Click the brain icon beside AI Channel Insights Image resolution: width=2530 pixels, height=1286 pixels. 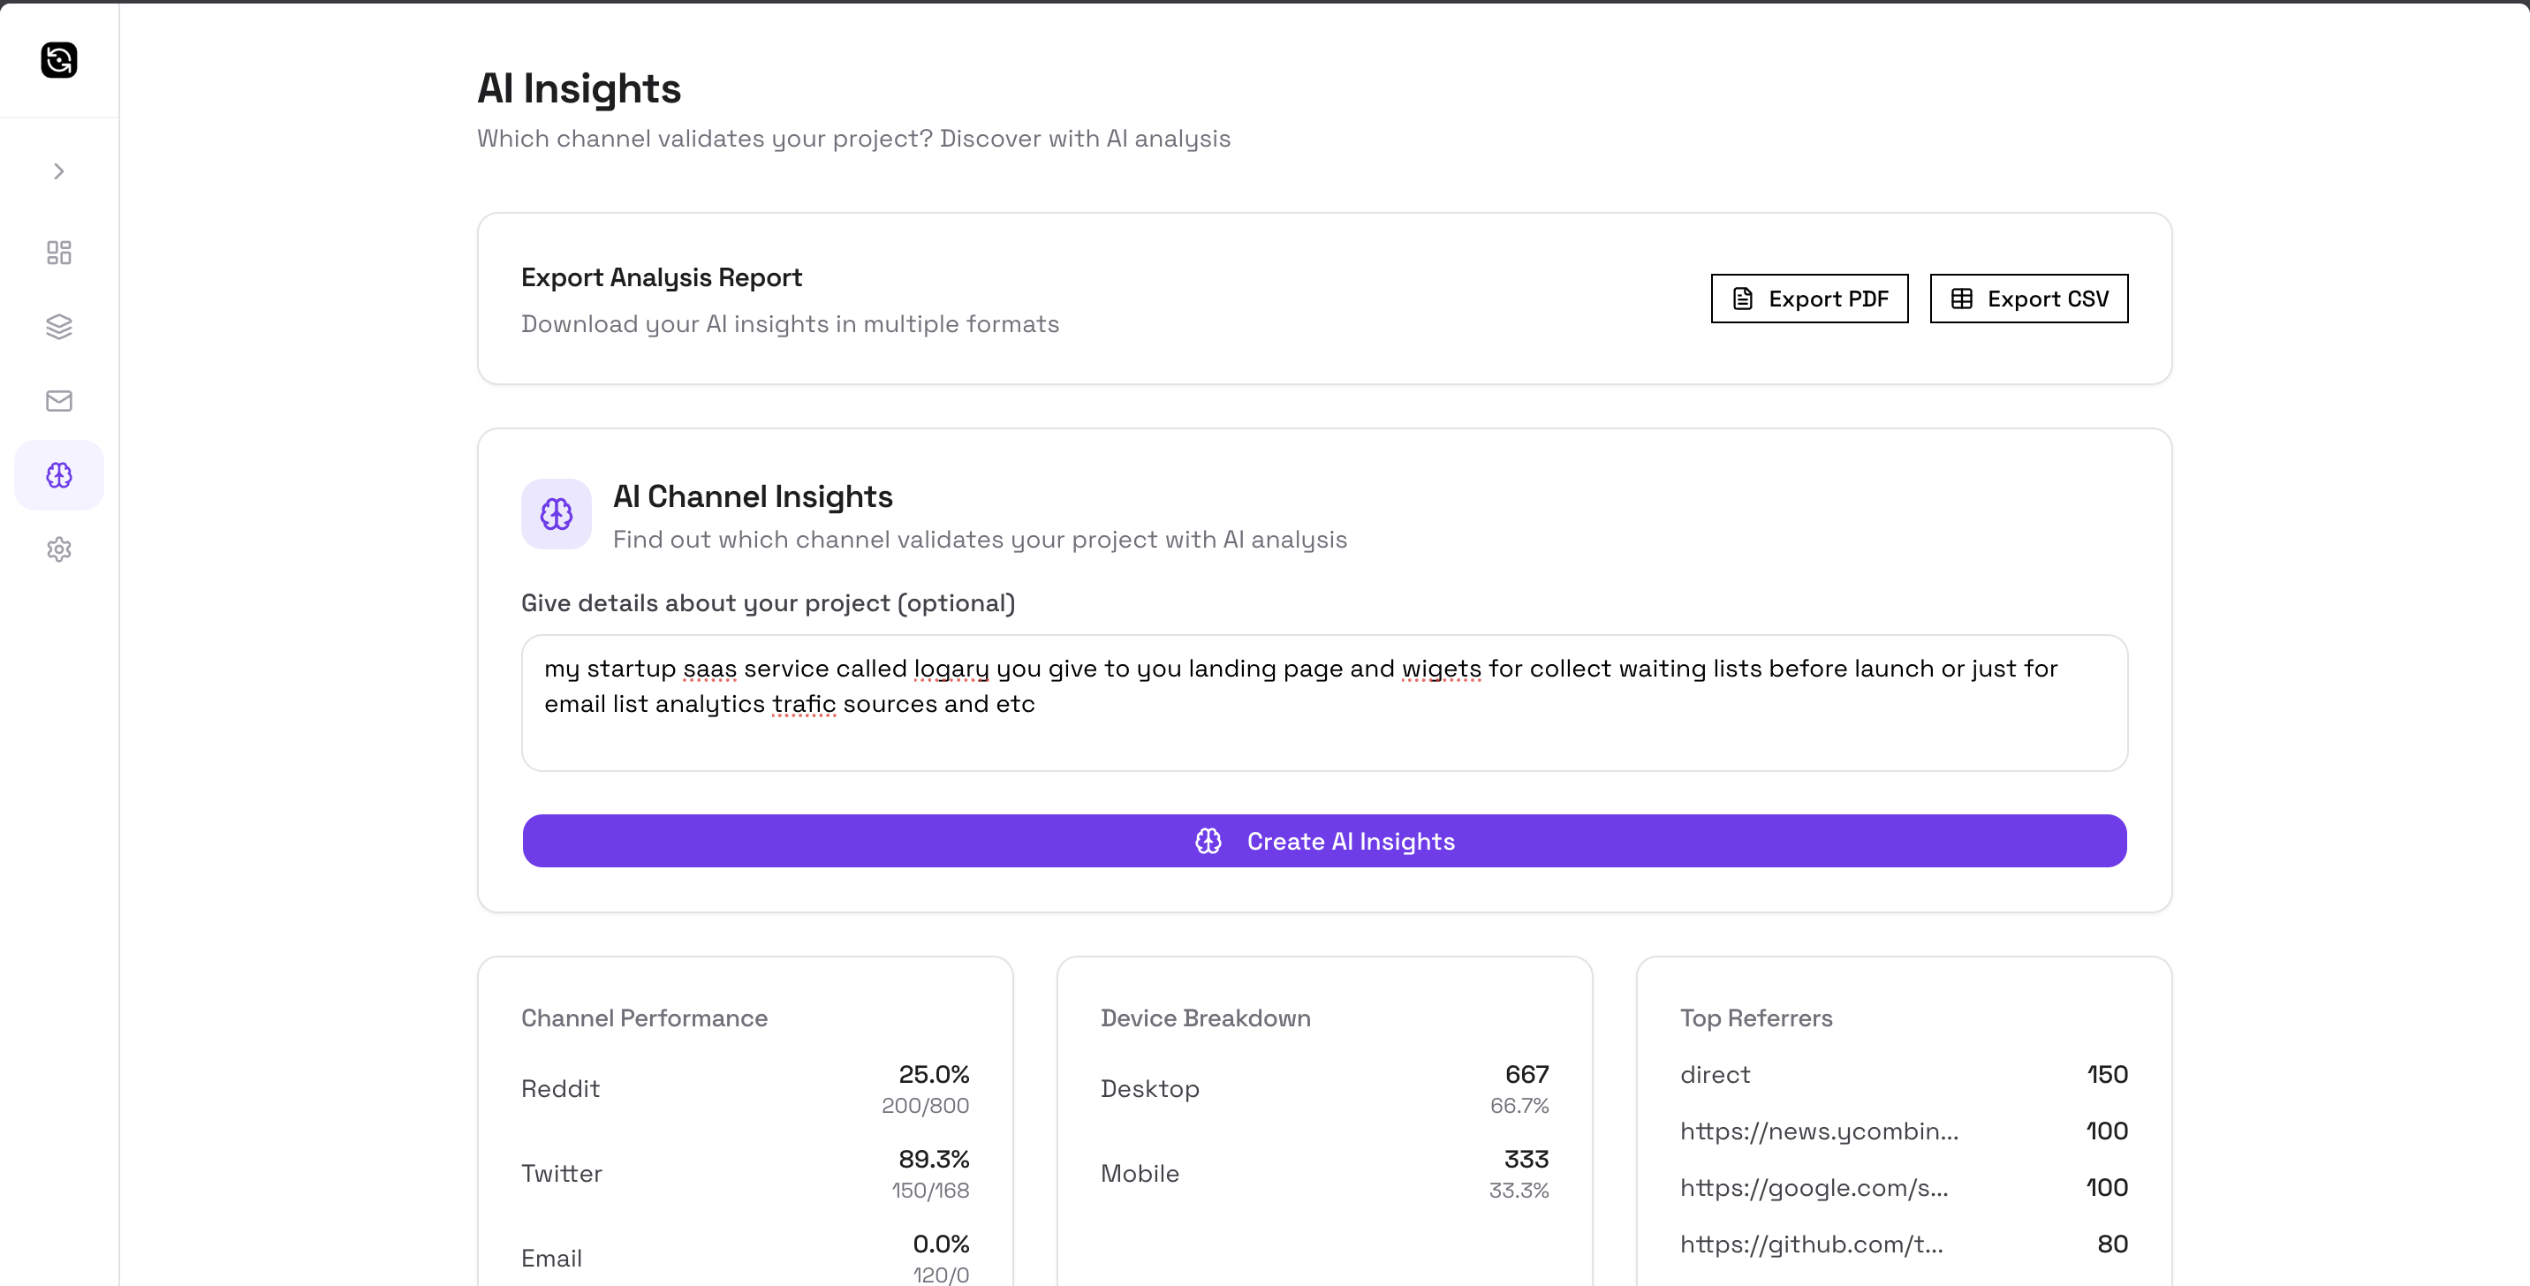coord(556,513)
